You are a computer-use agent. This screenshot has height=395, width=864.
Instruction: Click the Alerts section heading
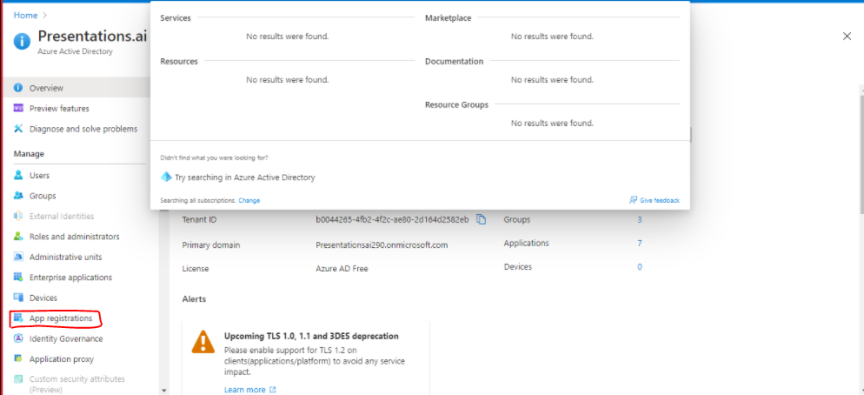pos(194,299)
